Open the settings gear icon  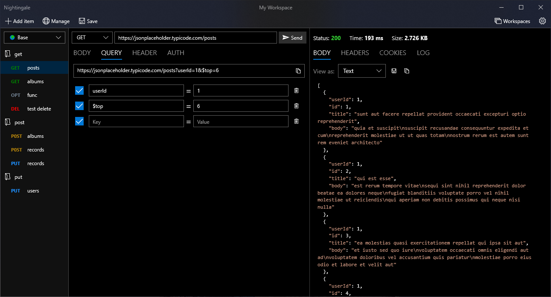tap(542, 21)
